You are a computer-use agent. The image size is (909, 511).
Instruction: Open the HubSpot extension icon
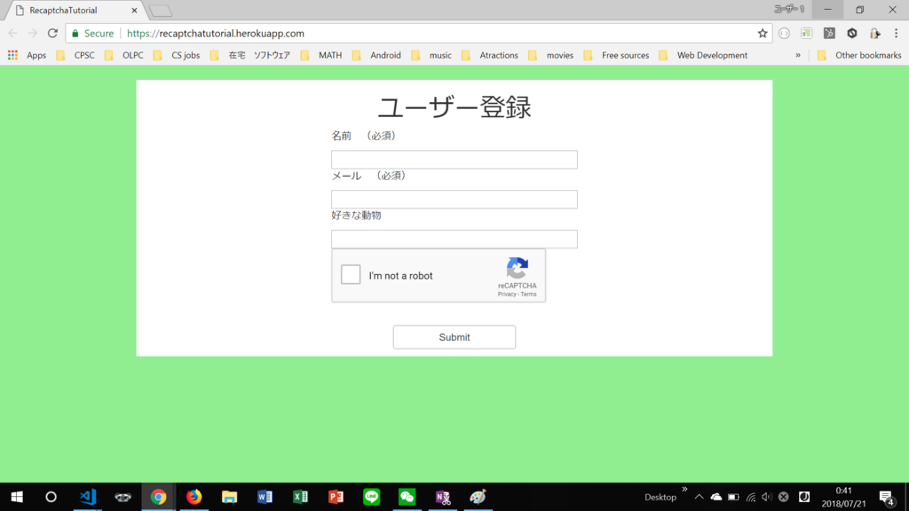pyautogui.click(x=828, y=33)
